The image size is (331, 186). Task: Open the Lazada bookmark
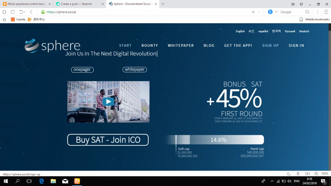coord(18,19)
